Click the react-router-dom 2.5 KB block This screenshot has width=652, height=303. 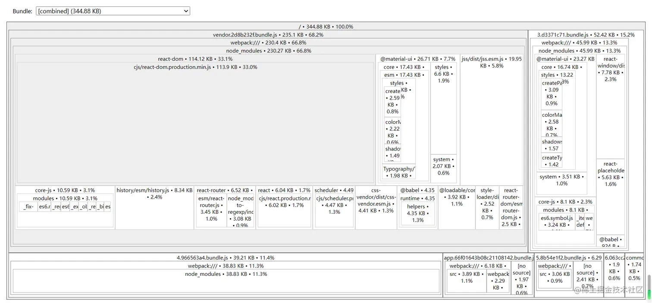[511, 208]
